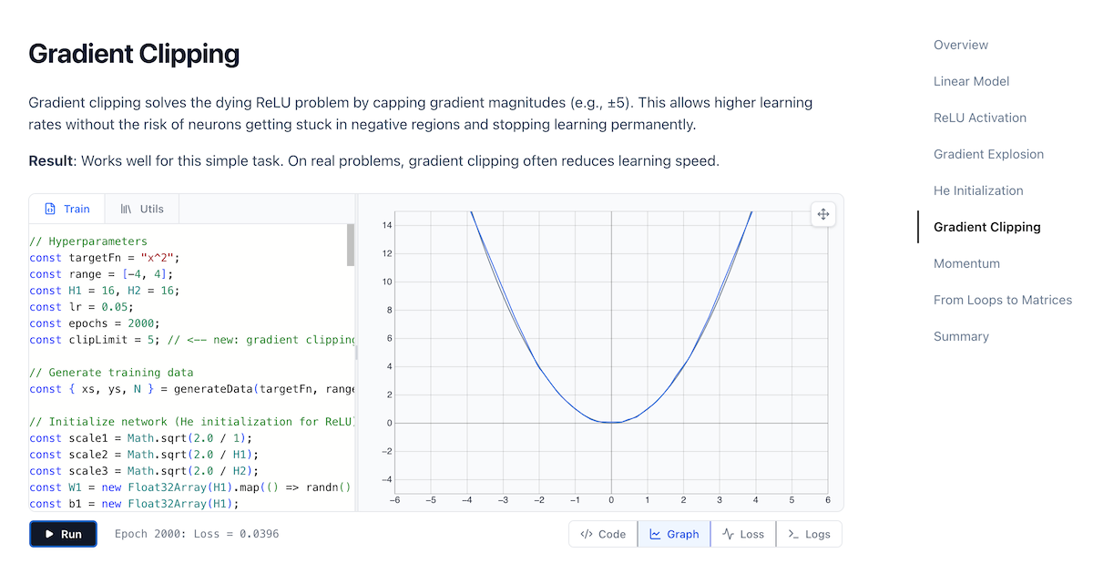Switch to the Utils tab

point(142,209)
